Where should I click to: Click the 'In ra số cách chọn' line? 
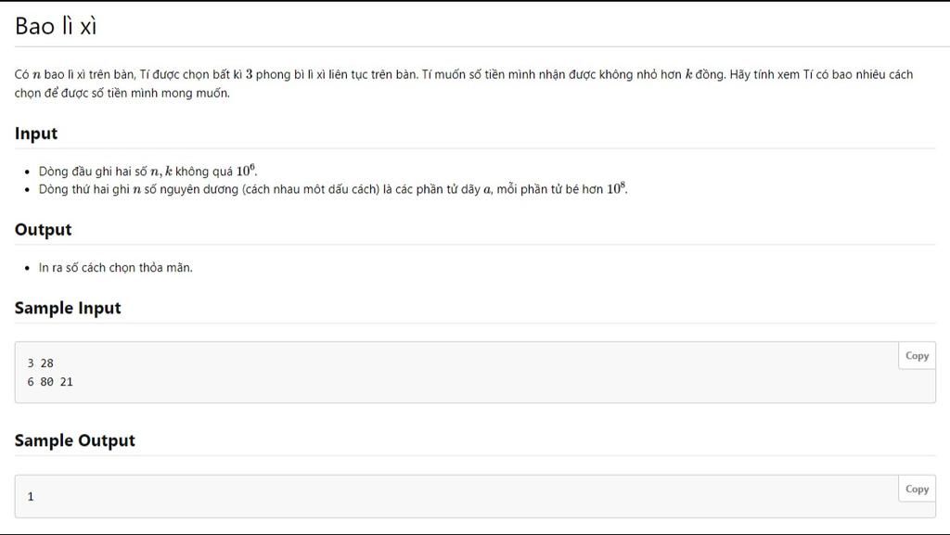click(115, 268)
